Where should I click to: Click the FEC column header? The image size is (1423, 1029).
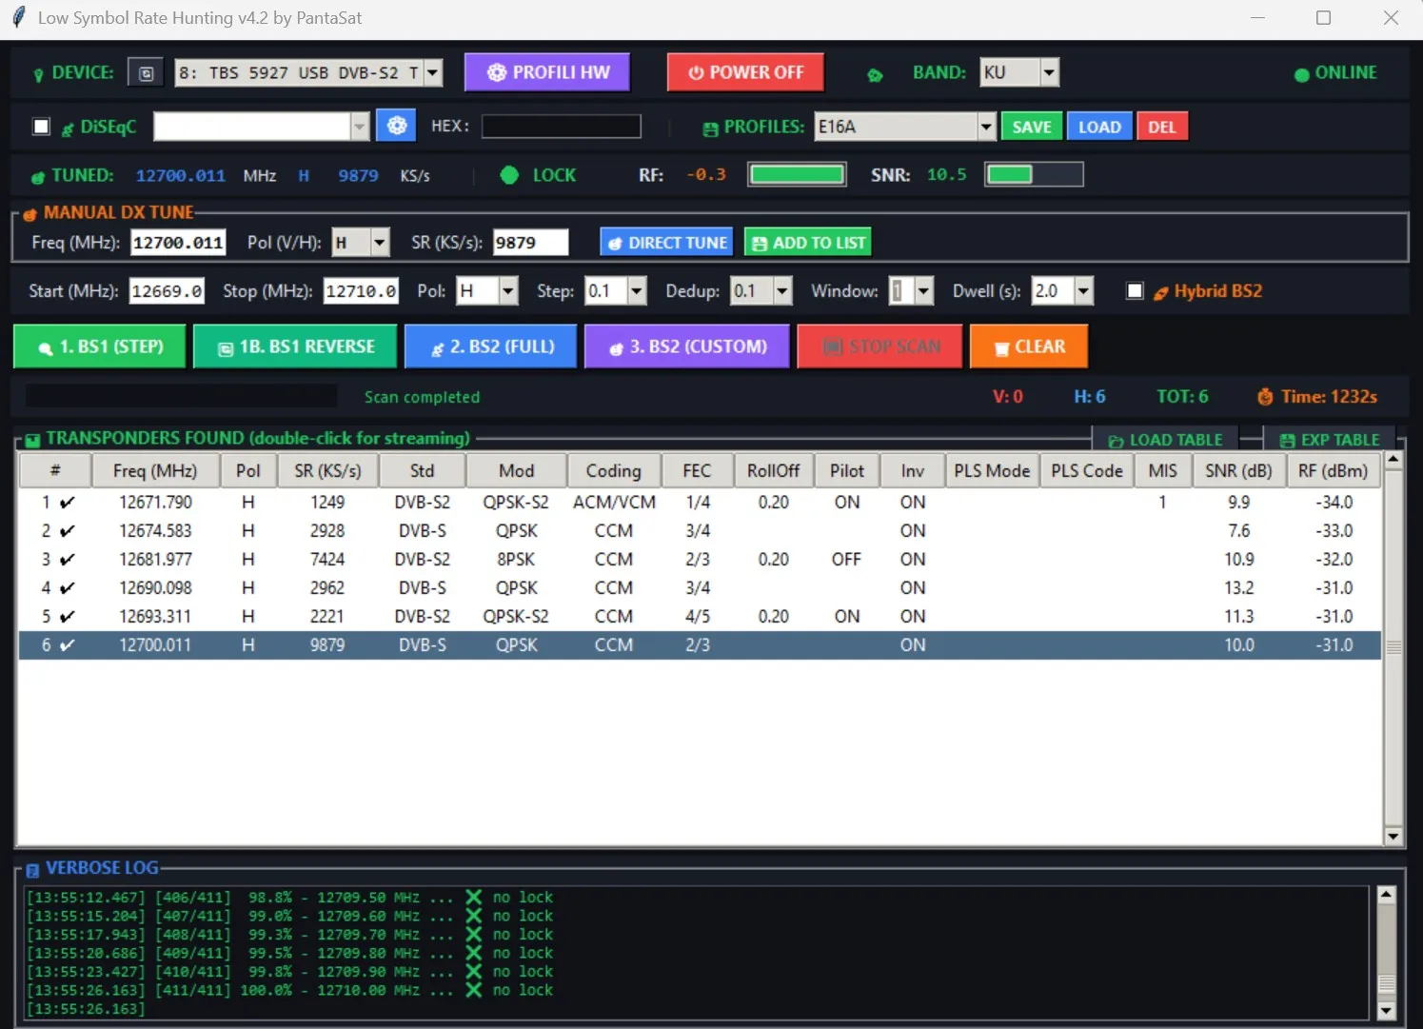click(x=697, y=471)
